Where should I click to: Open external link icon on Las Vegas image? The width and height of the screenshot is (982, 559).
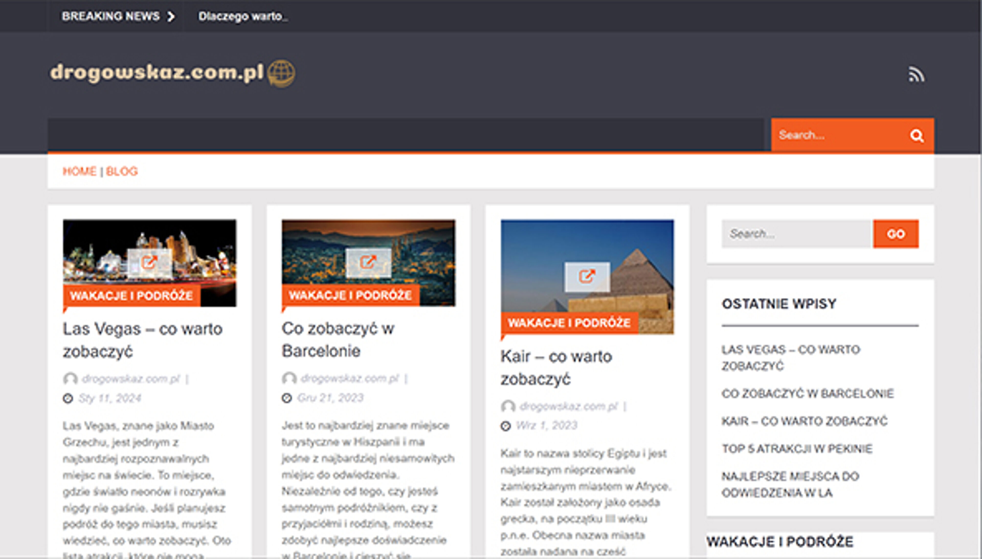[149, 263]
